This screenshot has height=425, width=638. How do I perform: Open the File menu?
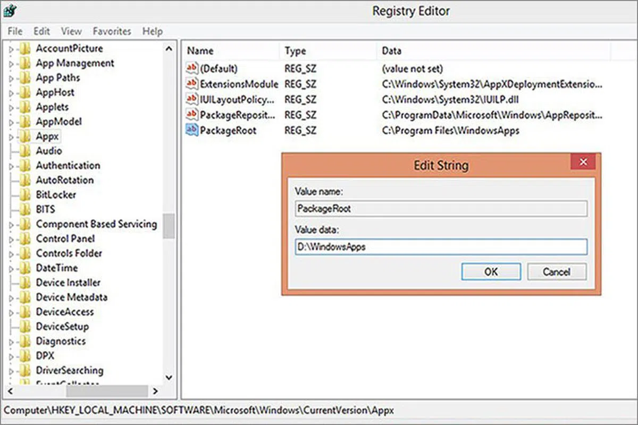click(15, 31)
